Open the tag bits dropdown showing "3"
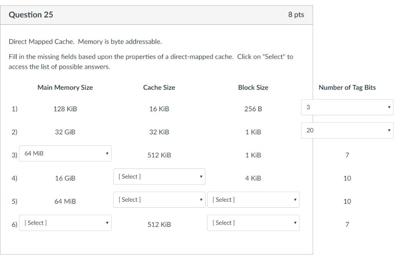Image resolution: width=411 pixels, height=259 pixels. tap(347, 107)
